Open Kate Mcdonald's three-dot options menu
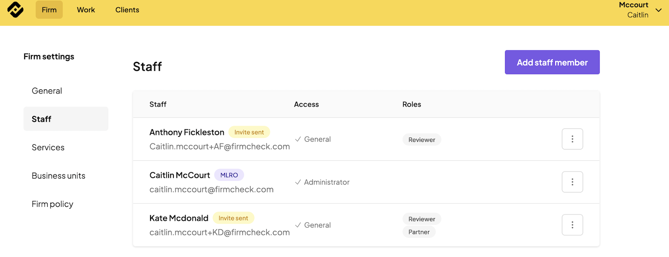Viewport: 669px width, 257px height. tap(572, 225)
